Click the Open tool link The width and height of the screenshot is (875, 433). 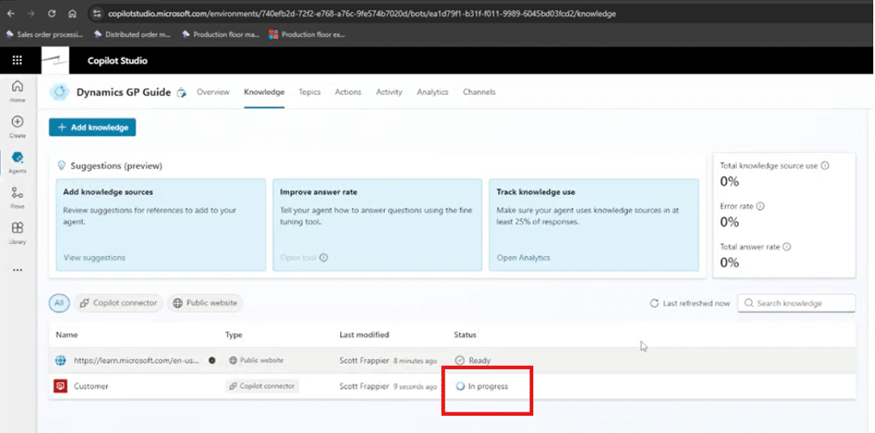point(298,258)
